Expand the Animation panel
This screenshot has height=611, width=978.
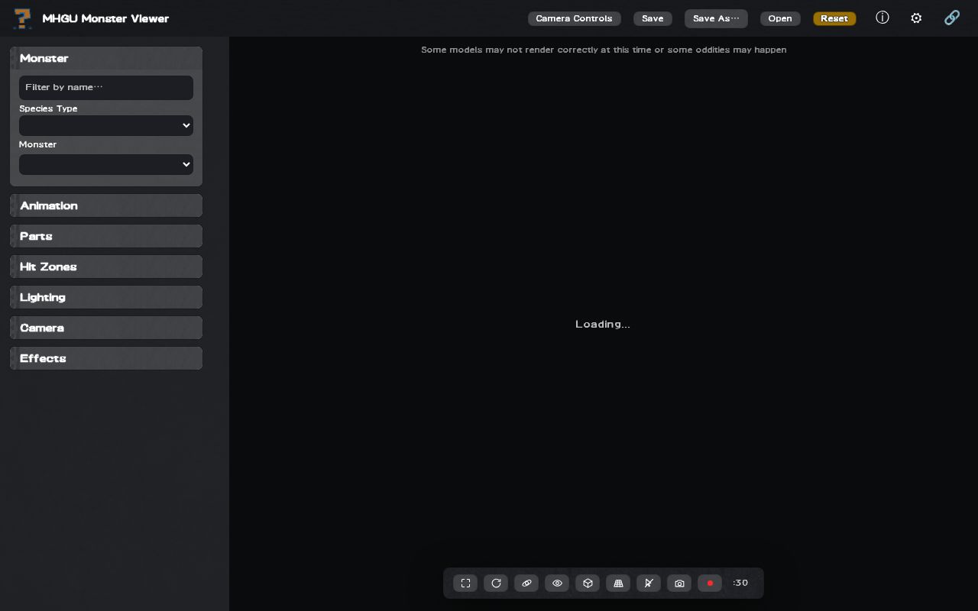(106, 205)
